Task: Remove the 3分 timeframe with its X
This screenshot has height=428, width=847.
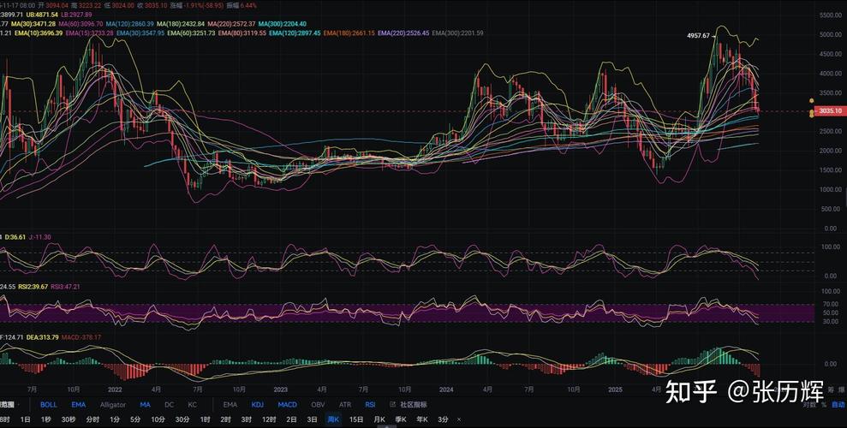Action: (x=458, y=419)
